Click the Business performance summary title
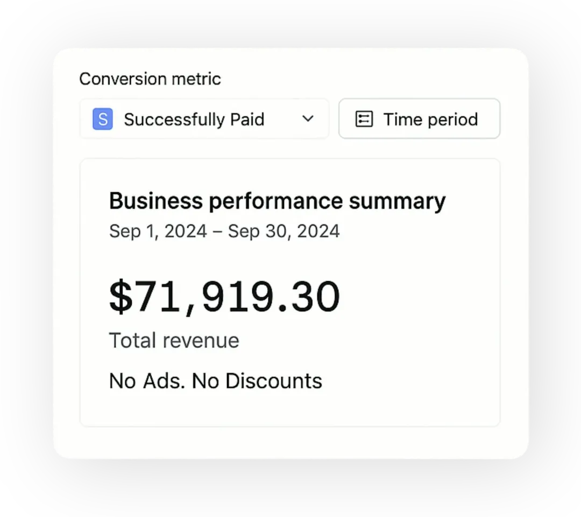This screenshot has width=581, height=517. tap(278, 200)
